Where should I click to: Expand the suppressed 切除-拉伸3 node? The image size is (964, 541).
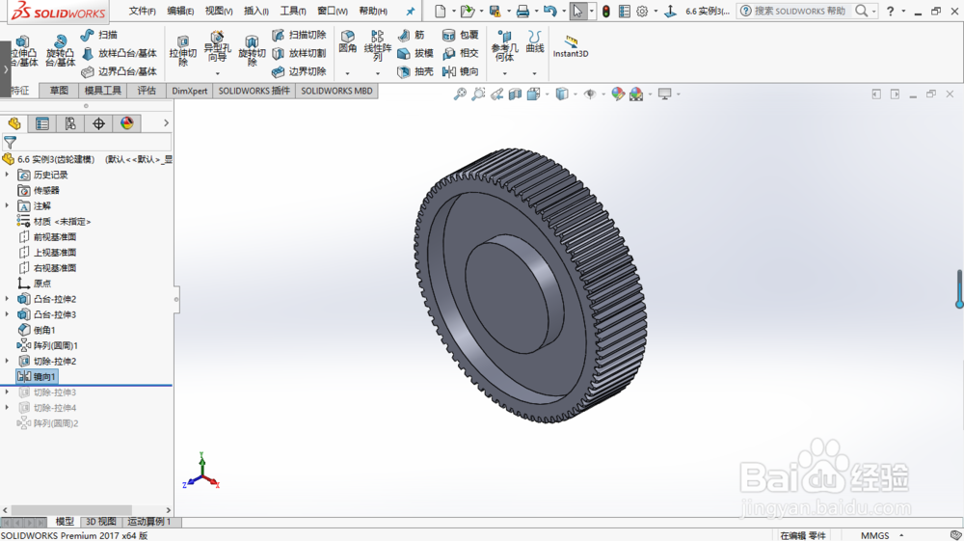[8, 392]
